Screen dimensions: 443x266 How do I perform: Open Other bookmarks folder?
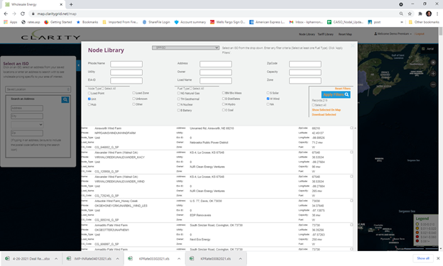click(424, 22)
